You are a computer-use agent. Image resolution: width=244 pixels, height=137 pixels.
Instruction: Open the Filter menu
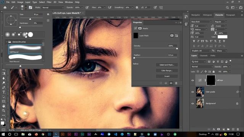49,2
